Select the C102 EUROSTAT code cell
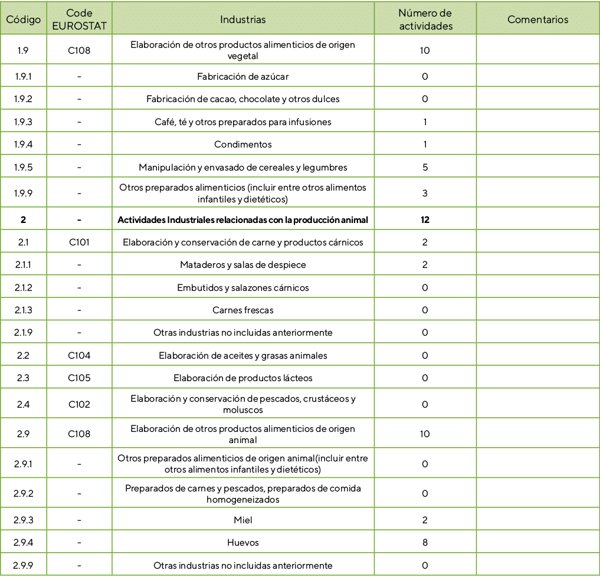Image resolution: width=600 pixels, height=584 pixels. pyautogui.click(x=79, y=404)
